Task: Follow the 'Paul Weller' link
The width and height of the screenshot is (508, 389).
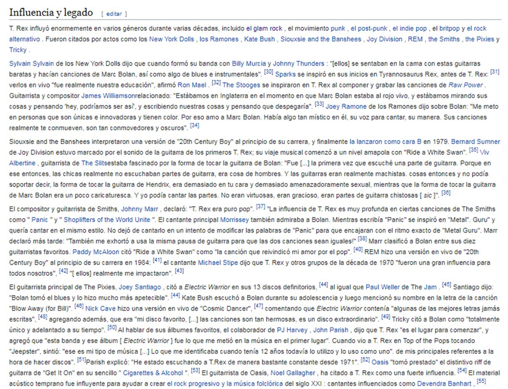Action: click(x=382, y=287)
